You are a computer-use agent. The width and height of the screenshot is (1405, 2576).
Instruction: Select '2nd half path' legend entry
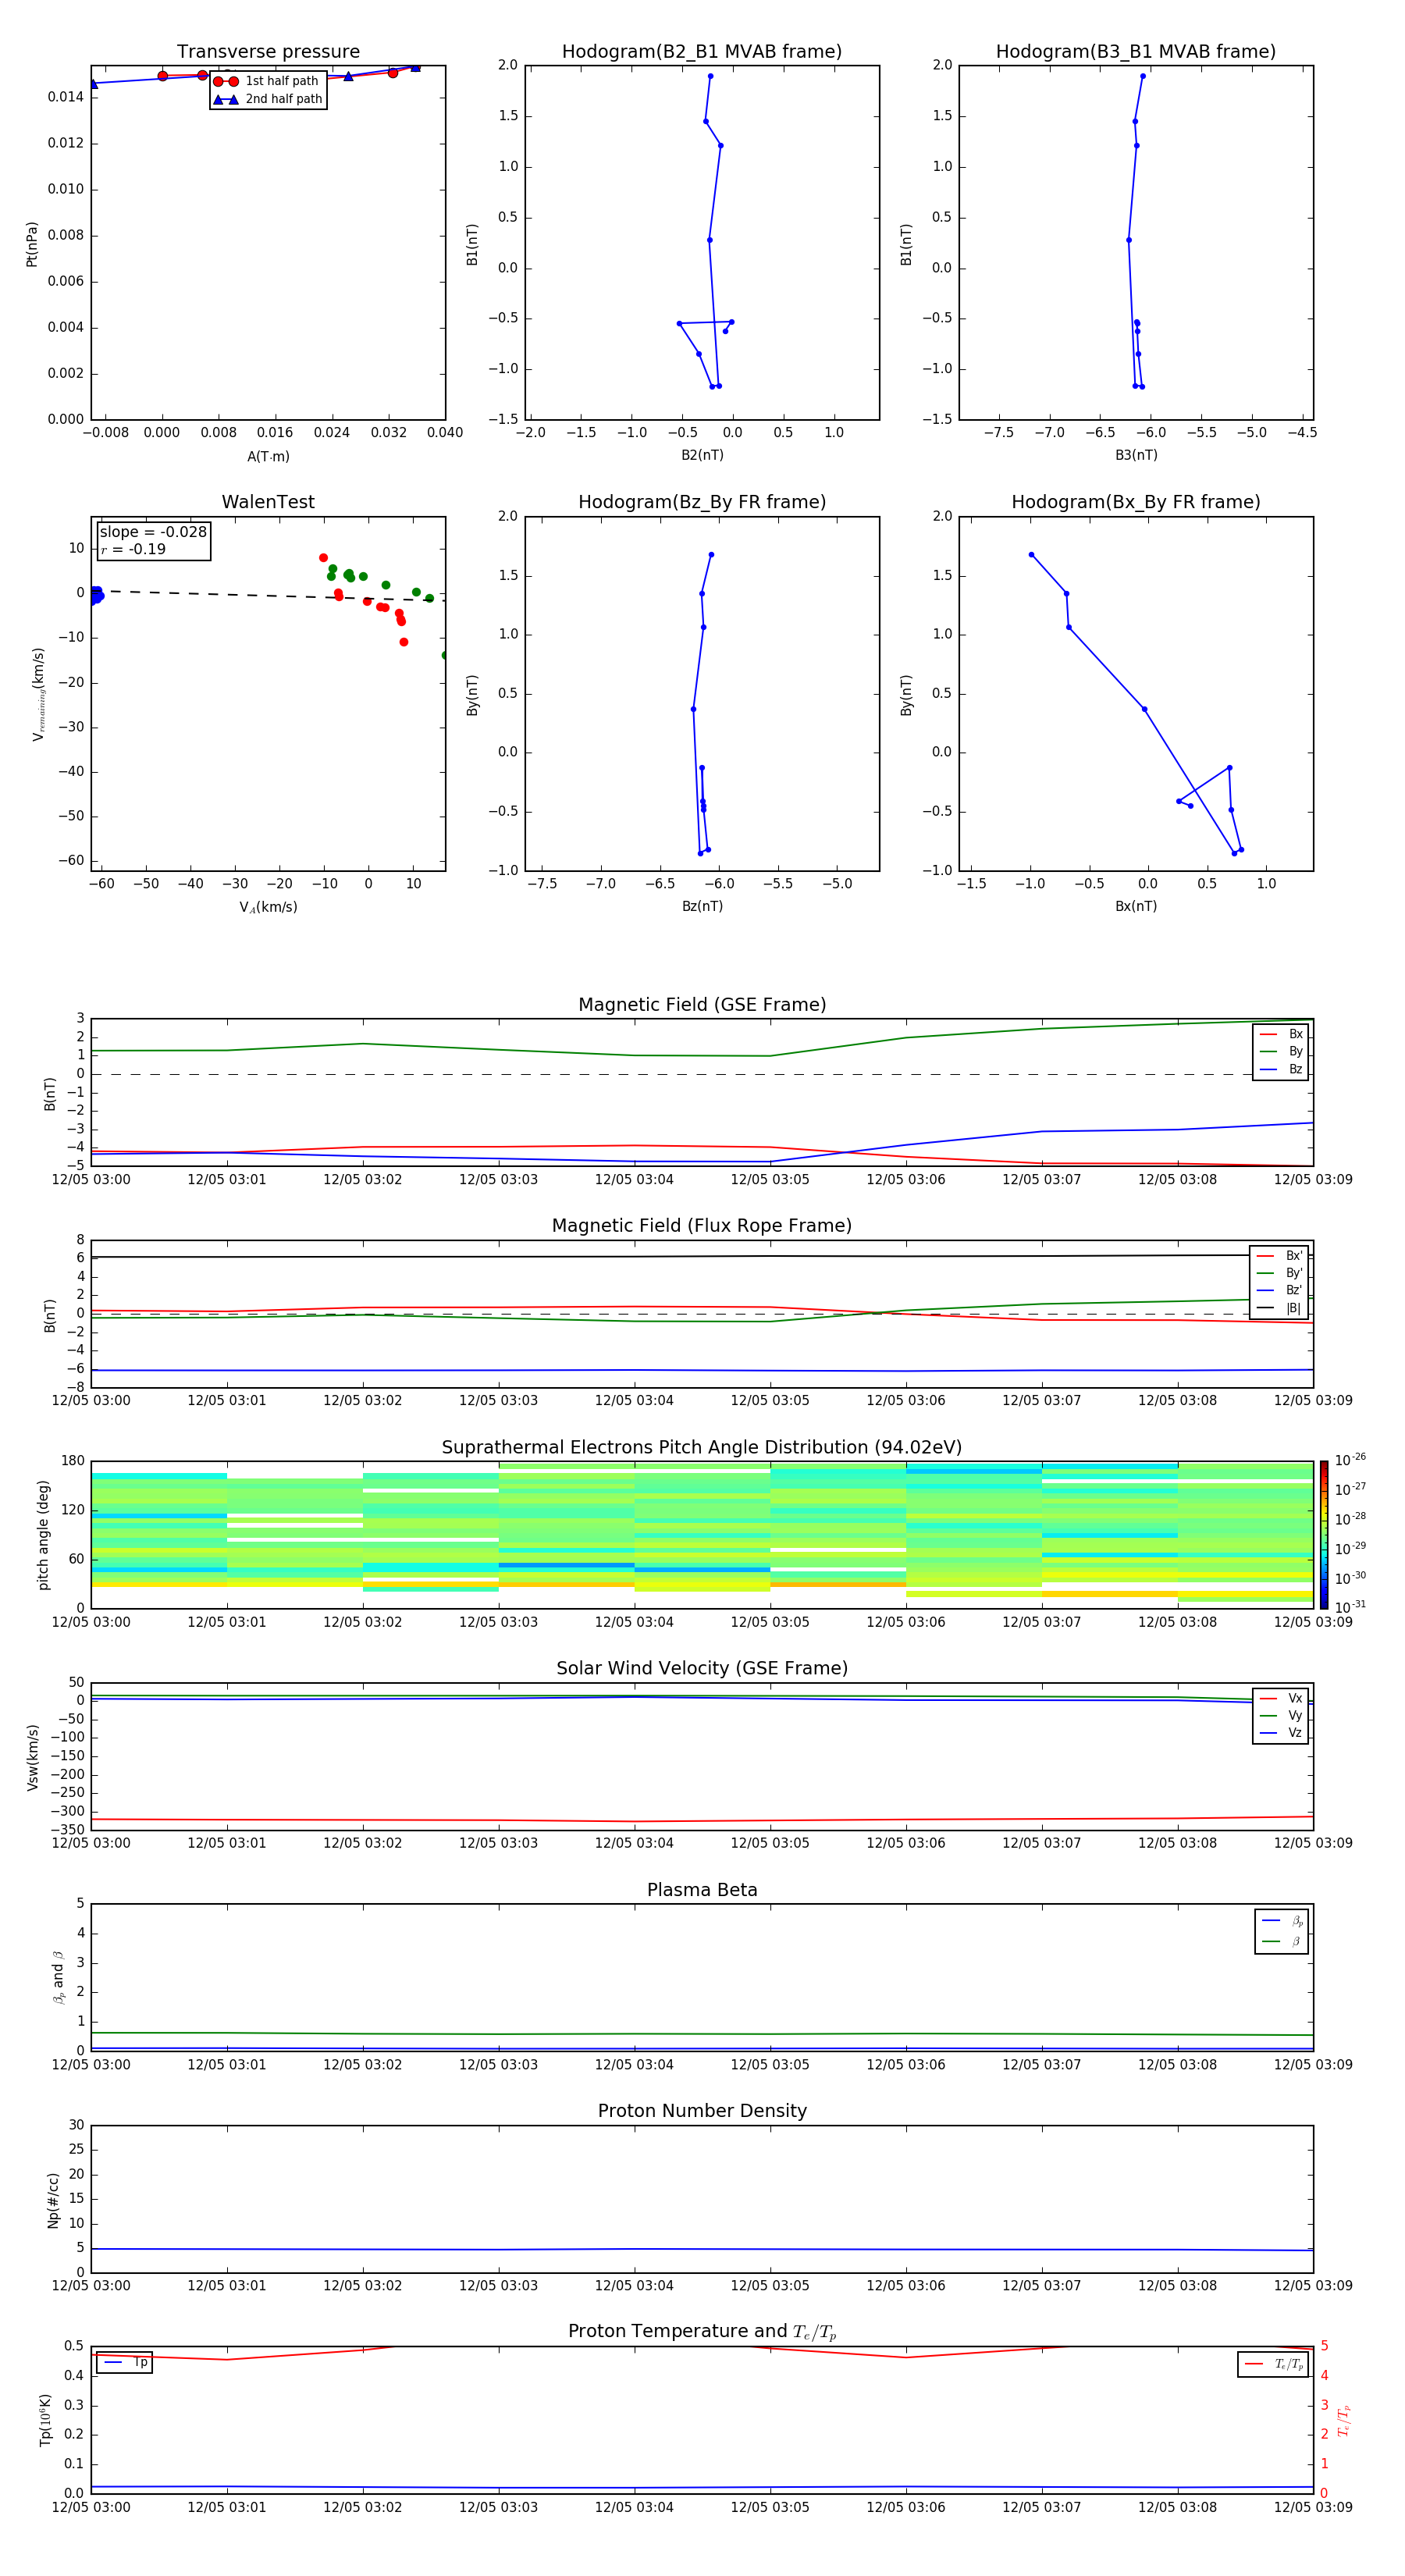pos(267,99)
